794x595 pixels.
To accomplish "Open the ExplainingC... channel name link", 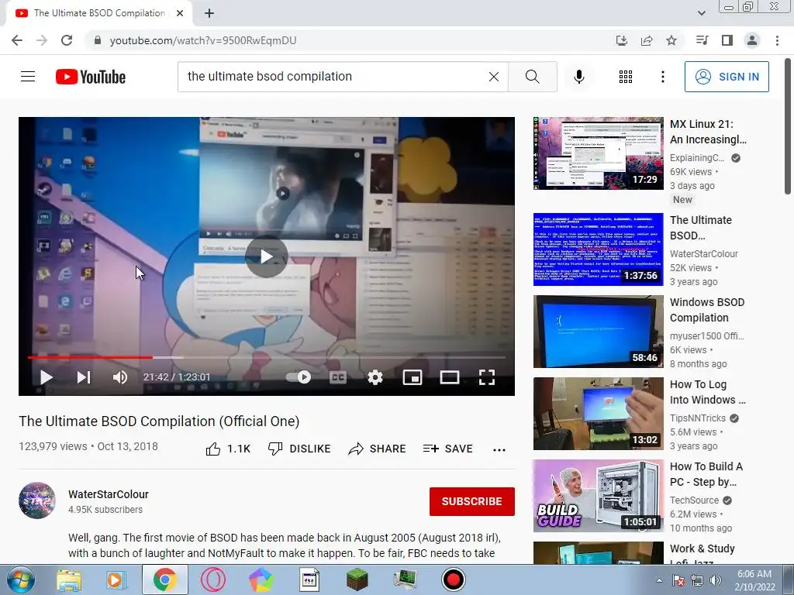I will 697,158.
